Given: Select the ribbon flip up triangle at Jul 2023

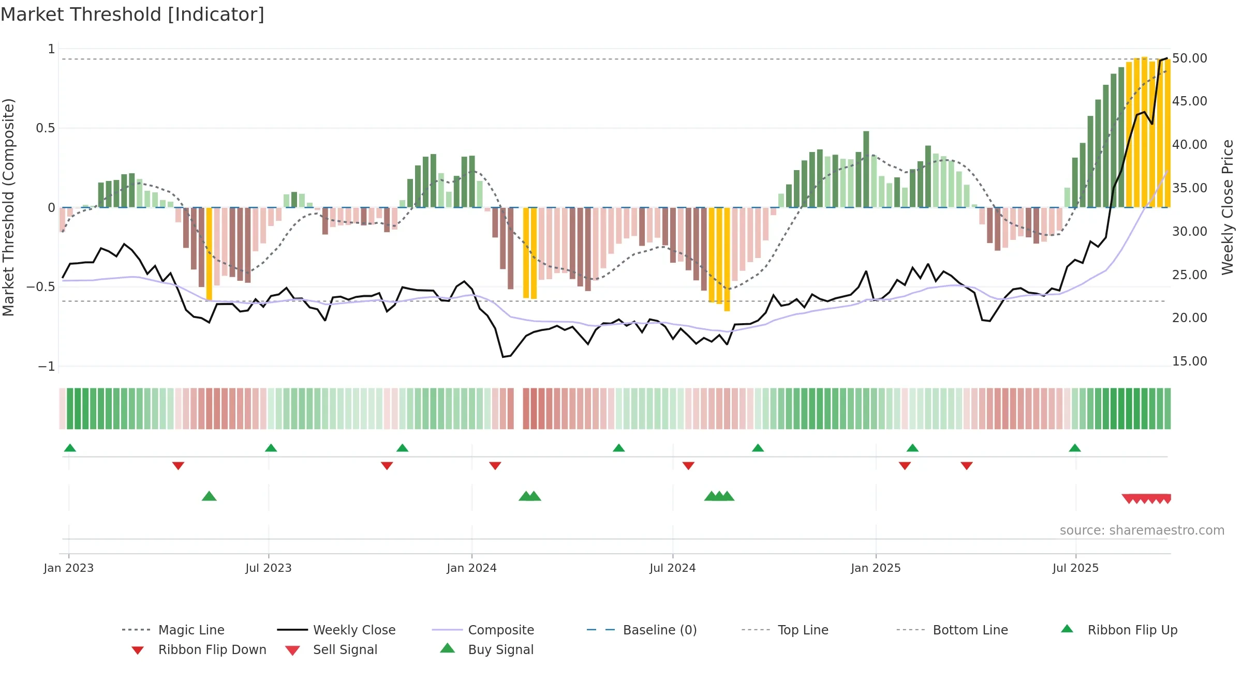Looking at the screenshot, I should 271,448.
